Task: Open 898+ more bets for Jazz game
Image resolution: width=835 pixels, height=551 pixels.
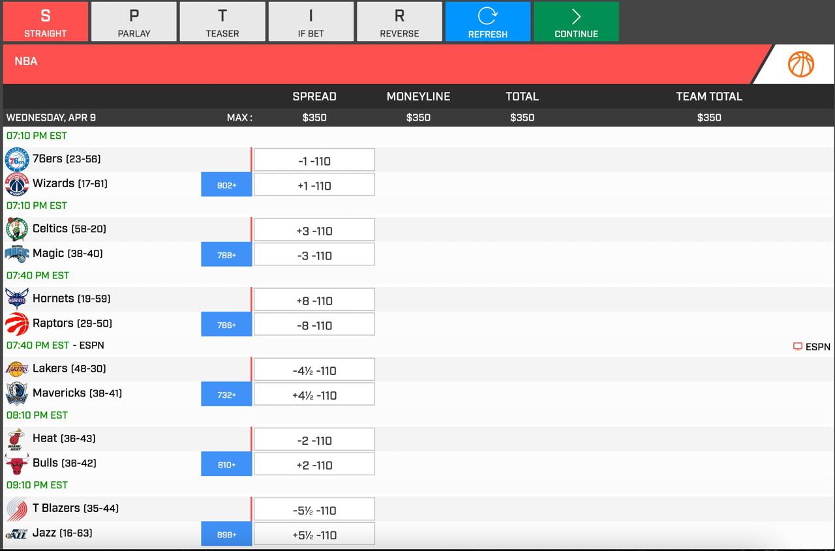Action: 226,534
